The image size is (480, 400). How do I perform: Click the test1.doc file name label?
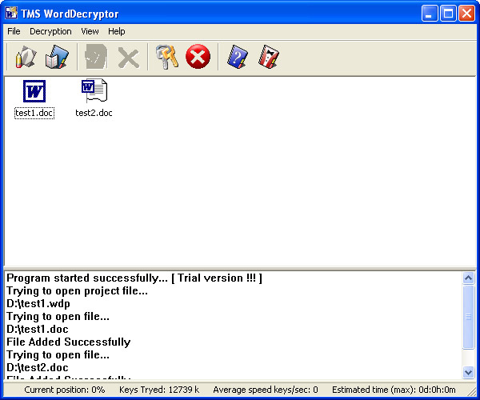point(34,113)
